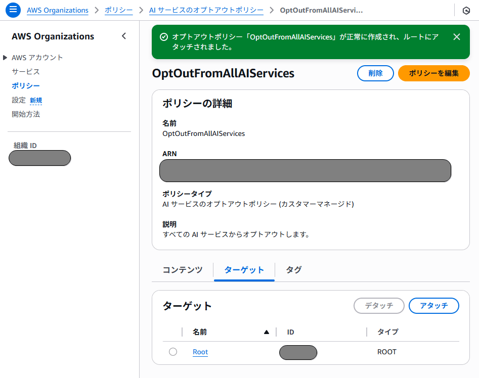479x378 pixels.
Task: Click the ROOT type cell
Action: [387, 352]
